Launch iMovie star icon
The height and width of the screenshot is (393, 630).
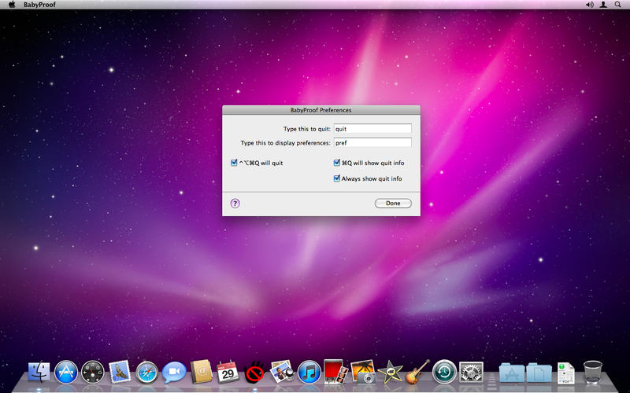click(390, 372)
